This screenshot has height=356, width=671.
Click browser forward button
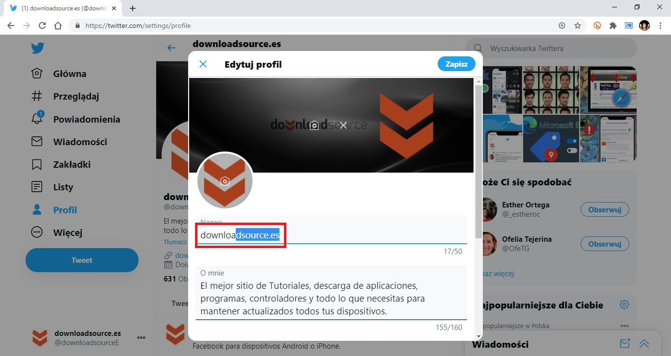(27, 25)
